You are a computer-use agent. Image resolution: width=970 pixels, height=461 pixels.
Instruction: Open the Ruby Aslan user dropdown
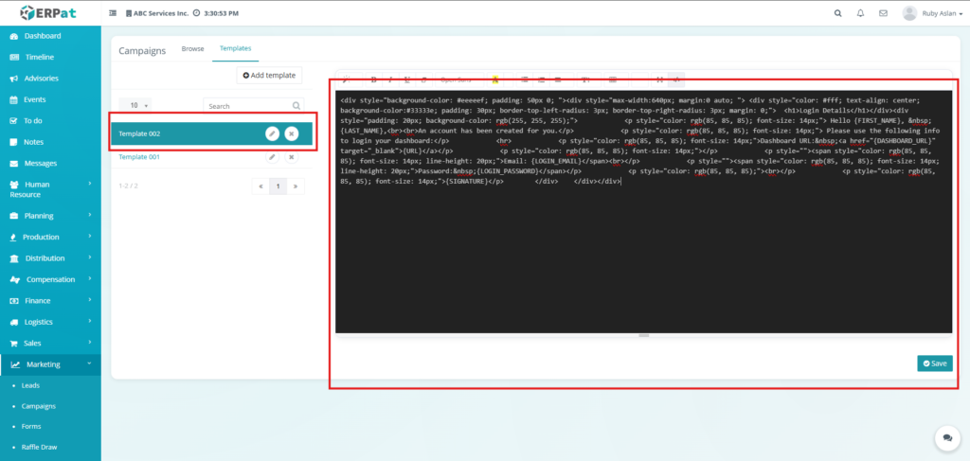[932, 13]
